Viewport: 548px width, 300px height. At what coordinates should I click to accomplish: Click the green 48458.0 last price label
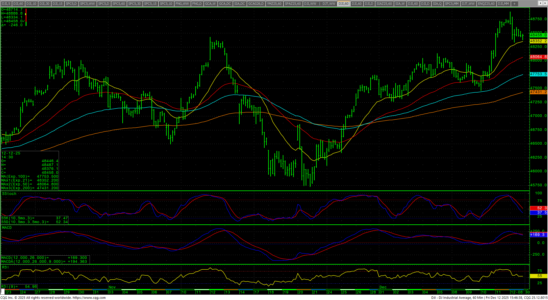pyautogui.click(x=538, y=35)
